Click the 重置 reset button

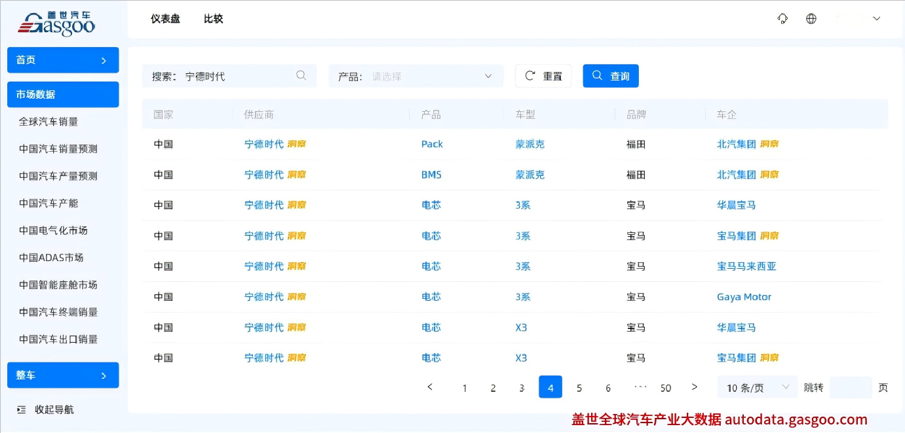[543, 76]
